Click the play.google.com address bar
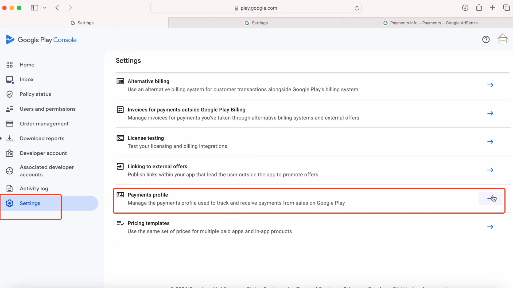 (256, 8)
